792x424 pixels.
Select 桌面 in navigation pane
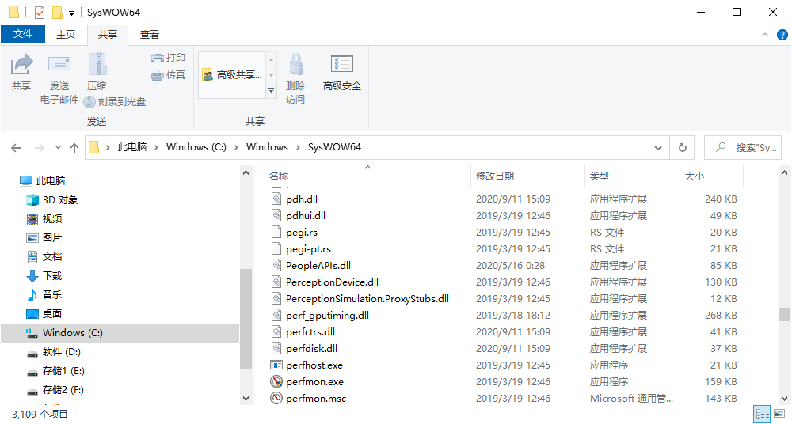click(x=44, y=314)
